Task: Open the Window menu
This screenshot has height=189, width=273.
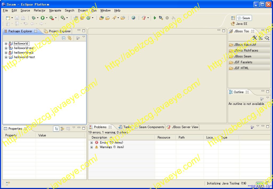Action: coord(105,10)
